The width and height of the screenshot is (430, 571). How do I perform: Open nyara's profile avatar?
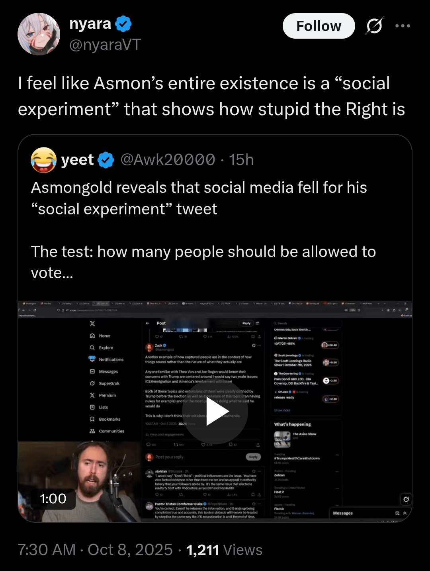39,34
